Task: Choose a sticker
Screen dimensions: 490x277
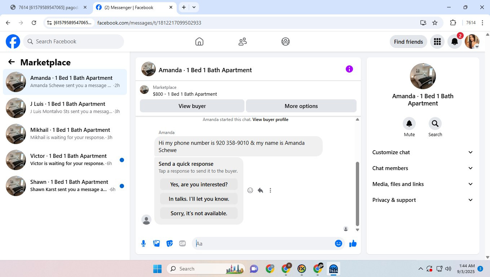Action: [169, 243]
